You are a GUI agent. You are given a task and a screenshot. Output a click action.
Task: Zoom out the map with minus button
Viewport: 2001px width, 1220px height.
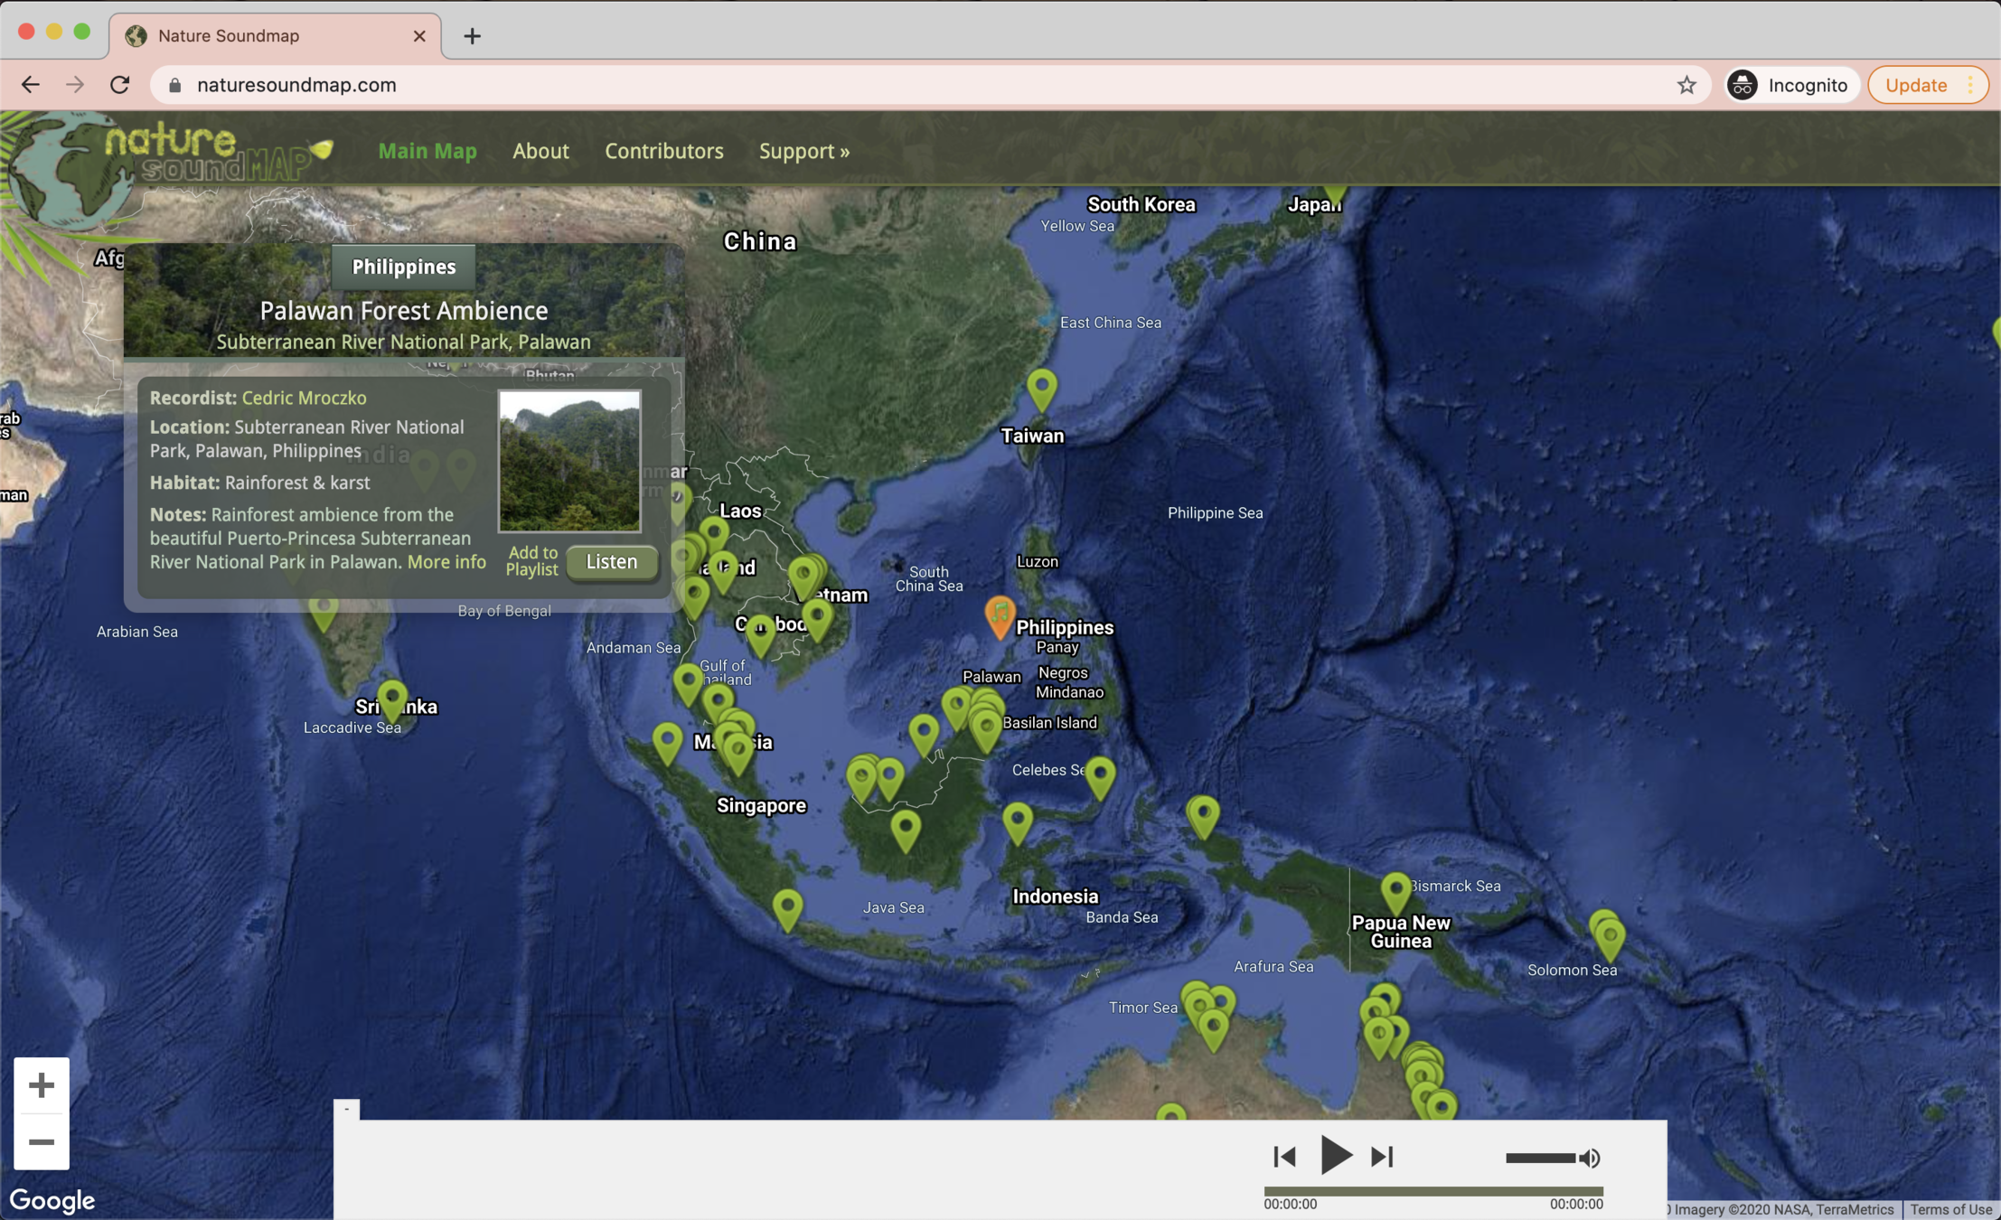tap(41, 1142)
